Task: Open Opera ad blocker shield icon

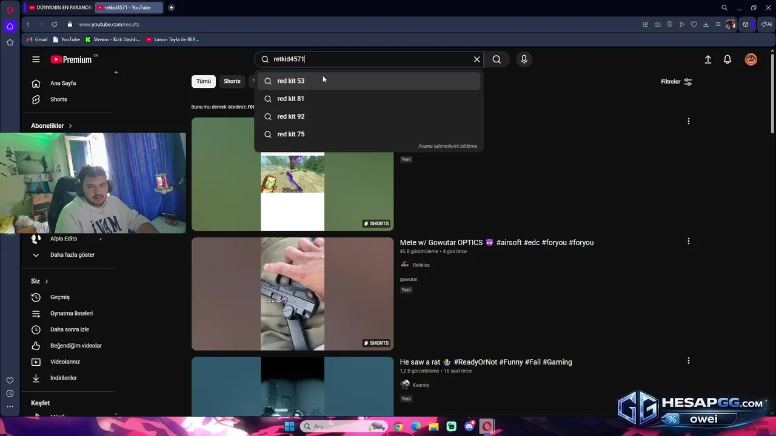Action: [x=670, y=24]
